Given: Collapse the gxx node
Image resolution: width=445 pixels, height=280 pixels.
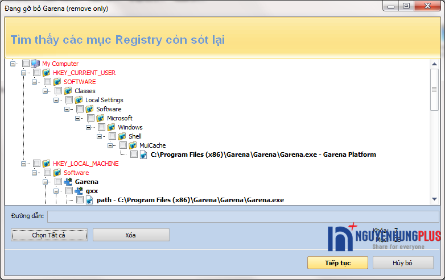Looking at the screenshot, I should click(56, 191).
